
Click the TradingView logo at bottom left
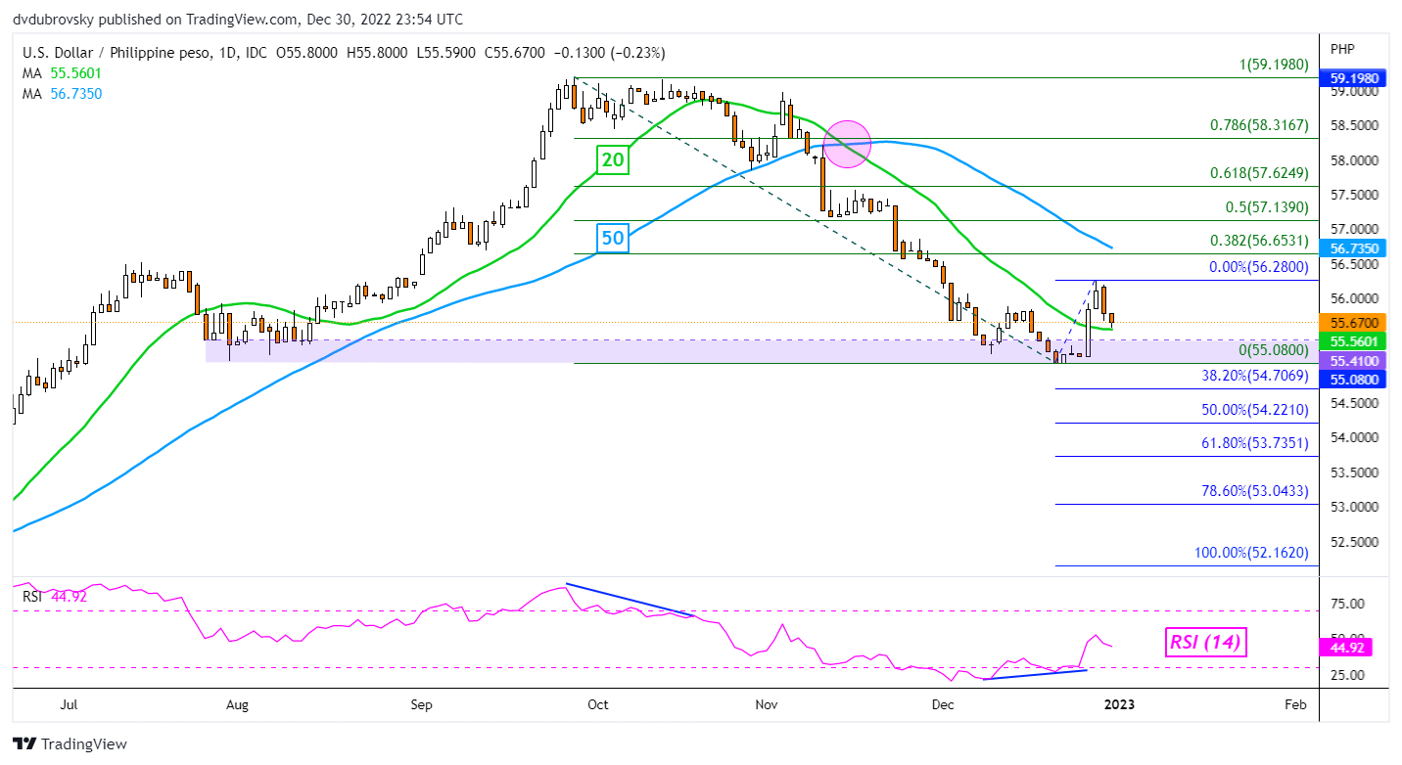point(70,742)
